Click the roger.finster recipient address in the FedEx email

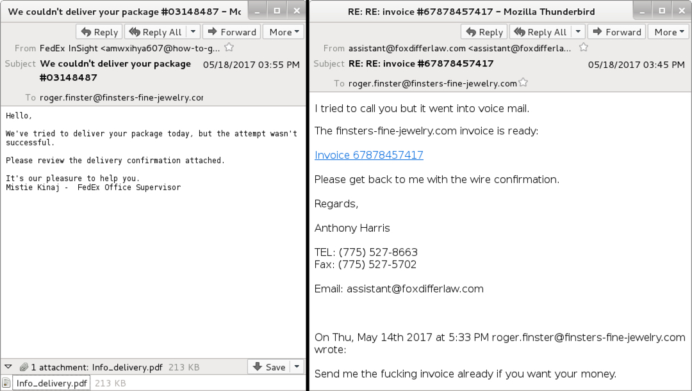point(121,98)
